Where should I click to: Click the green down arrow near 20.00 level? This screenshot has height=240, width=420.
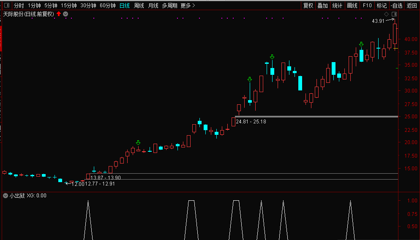click(x=138, y=142)
